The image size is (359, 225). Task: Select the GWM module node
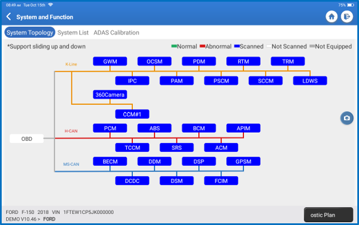tap(110, 61)
